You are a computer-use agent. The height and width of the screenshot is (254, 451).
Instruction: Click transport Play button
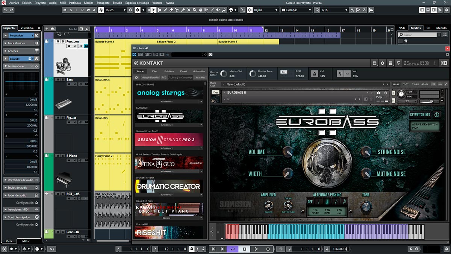[x=256, y=249]
